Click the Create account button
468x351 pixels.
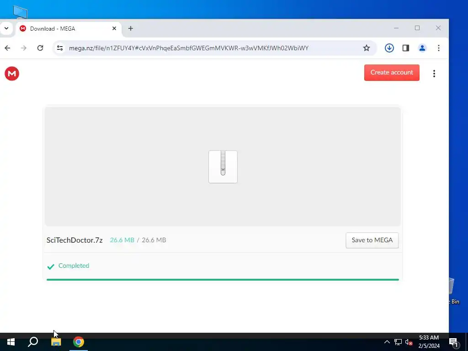pyautogui.click(x=392, y=73)
